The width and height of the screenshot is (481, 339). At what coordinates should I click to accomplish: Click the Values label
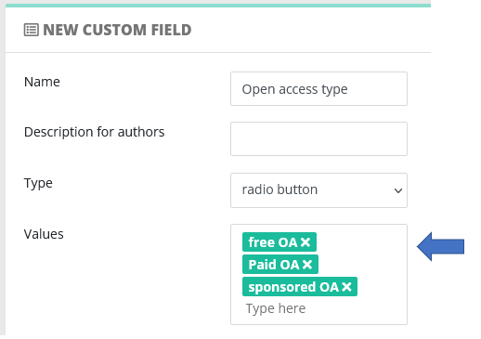pos(44,234)
